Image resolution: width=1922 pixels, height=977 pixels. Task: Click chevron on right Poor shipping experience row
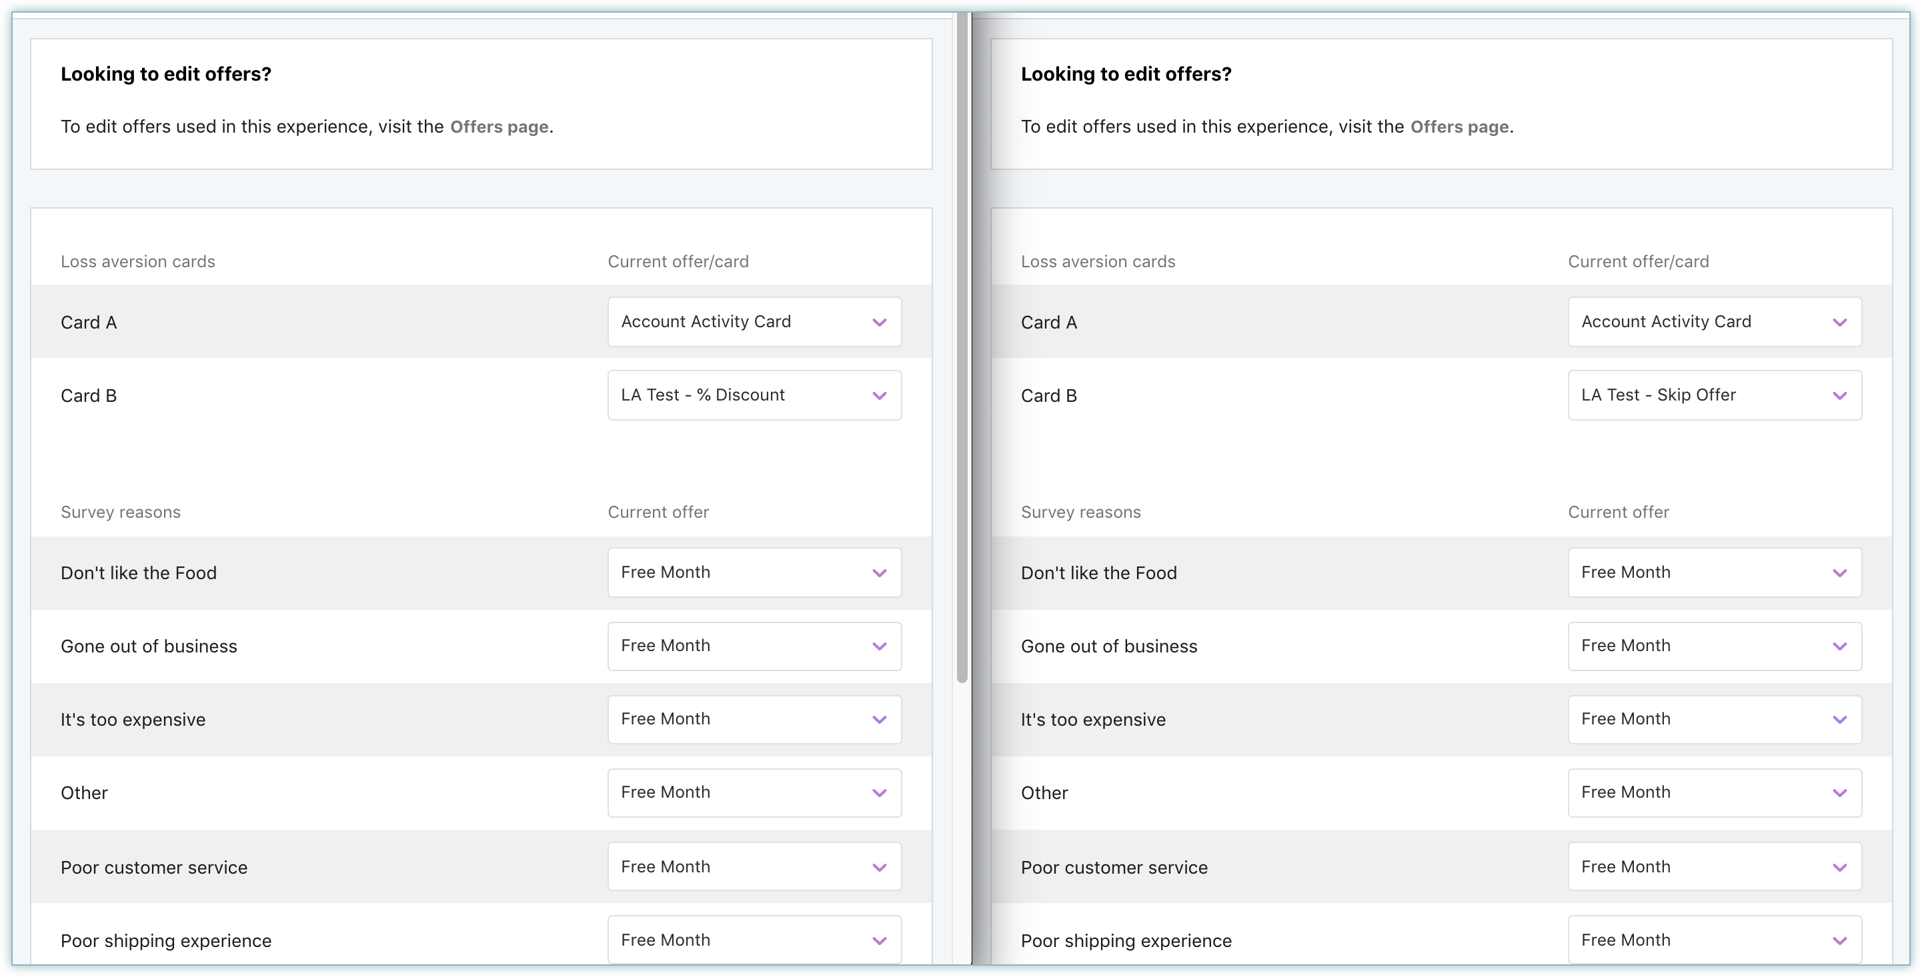pos(1839,940)
